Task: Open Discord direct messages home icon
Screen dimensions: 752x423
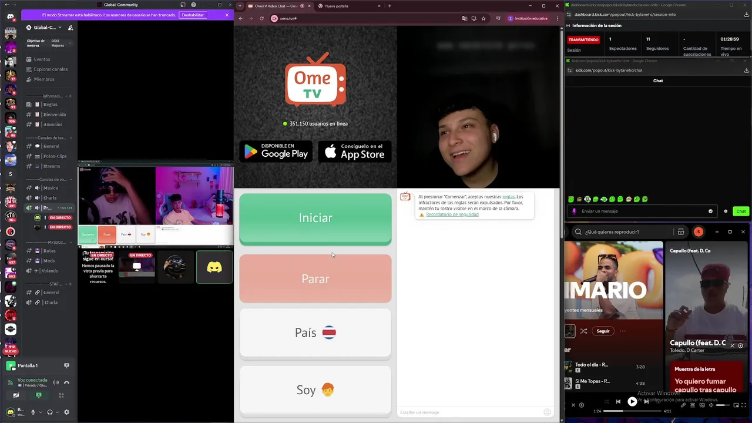Action: (11, 16)
